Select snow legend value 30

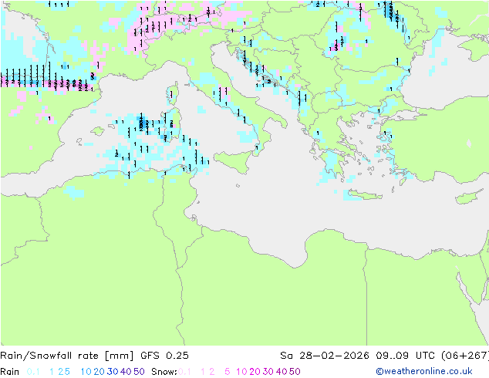point(268,372)
